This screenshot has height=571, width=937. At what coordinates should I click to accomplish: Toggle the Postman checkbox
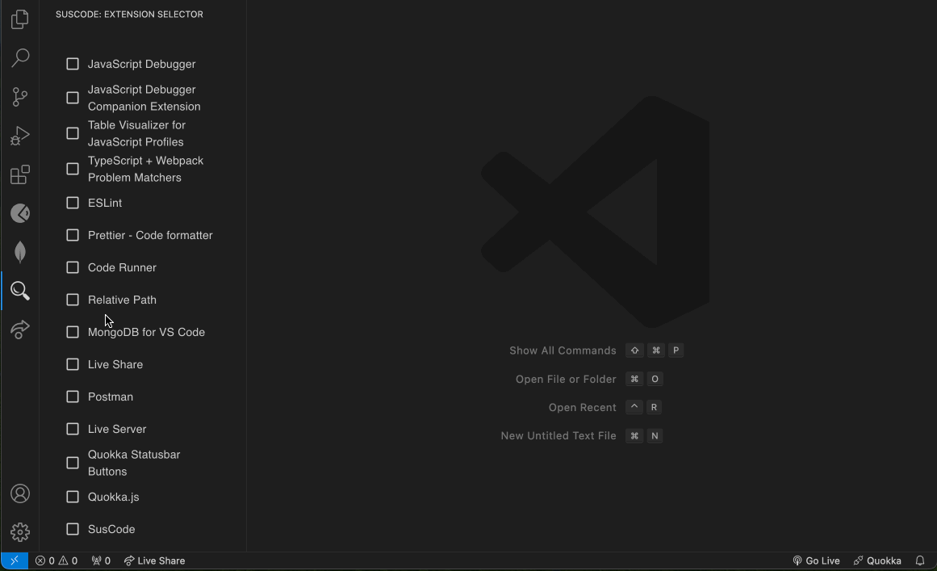(73, 397)
